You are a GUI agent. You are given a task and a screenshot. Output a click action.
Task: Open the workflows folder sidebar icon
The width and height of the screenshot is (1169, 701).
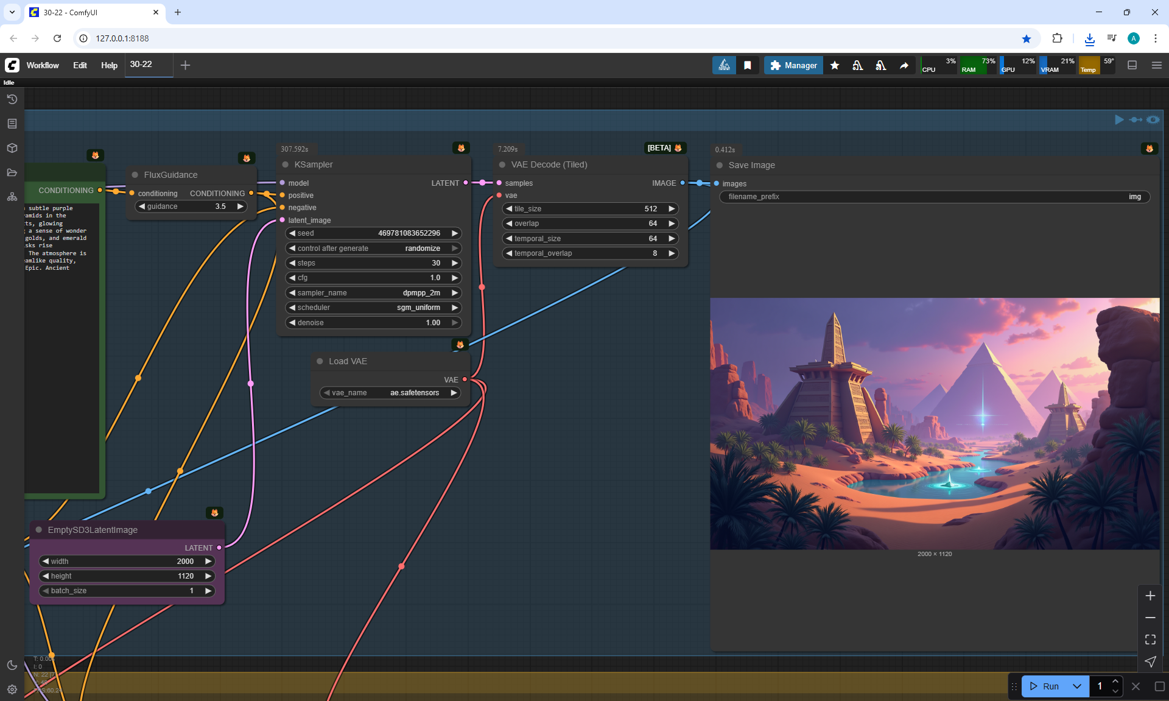coord(12,172)
